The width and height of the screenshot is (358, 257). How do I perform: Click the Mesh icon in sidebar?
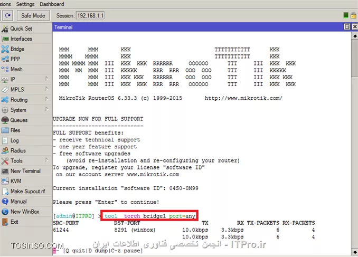5,69
